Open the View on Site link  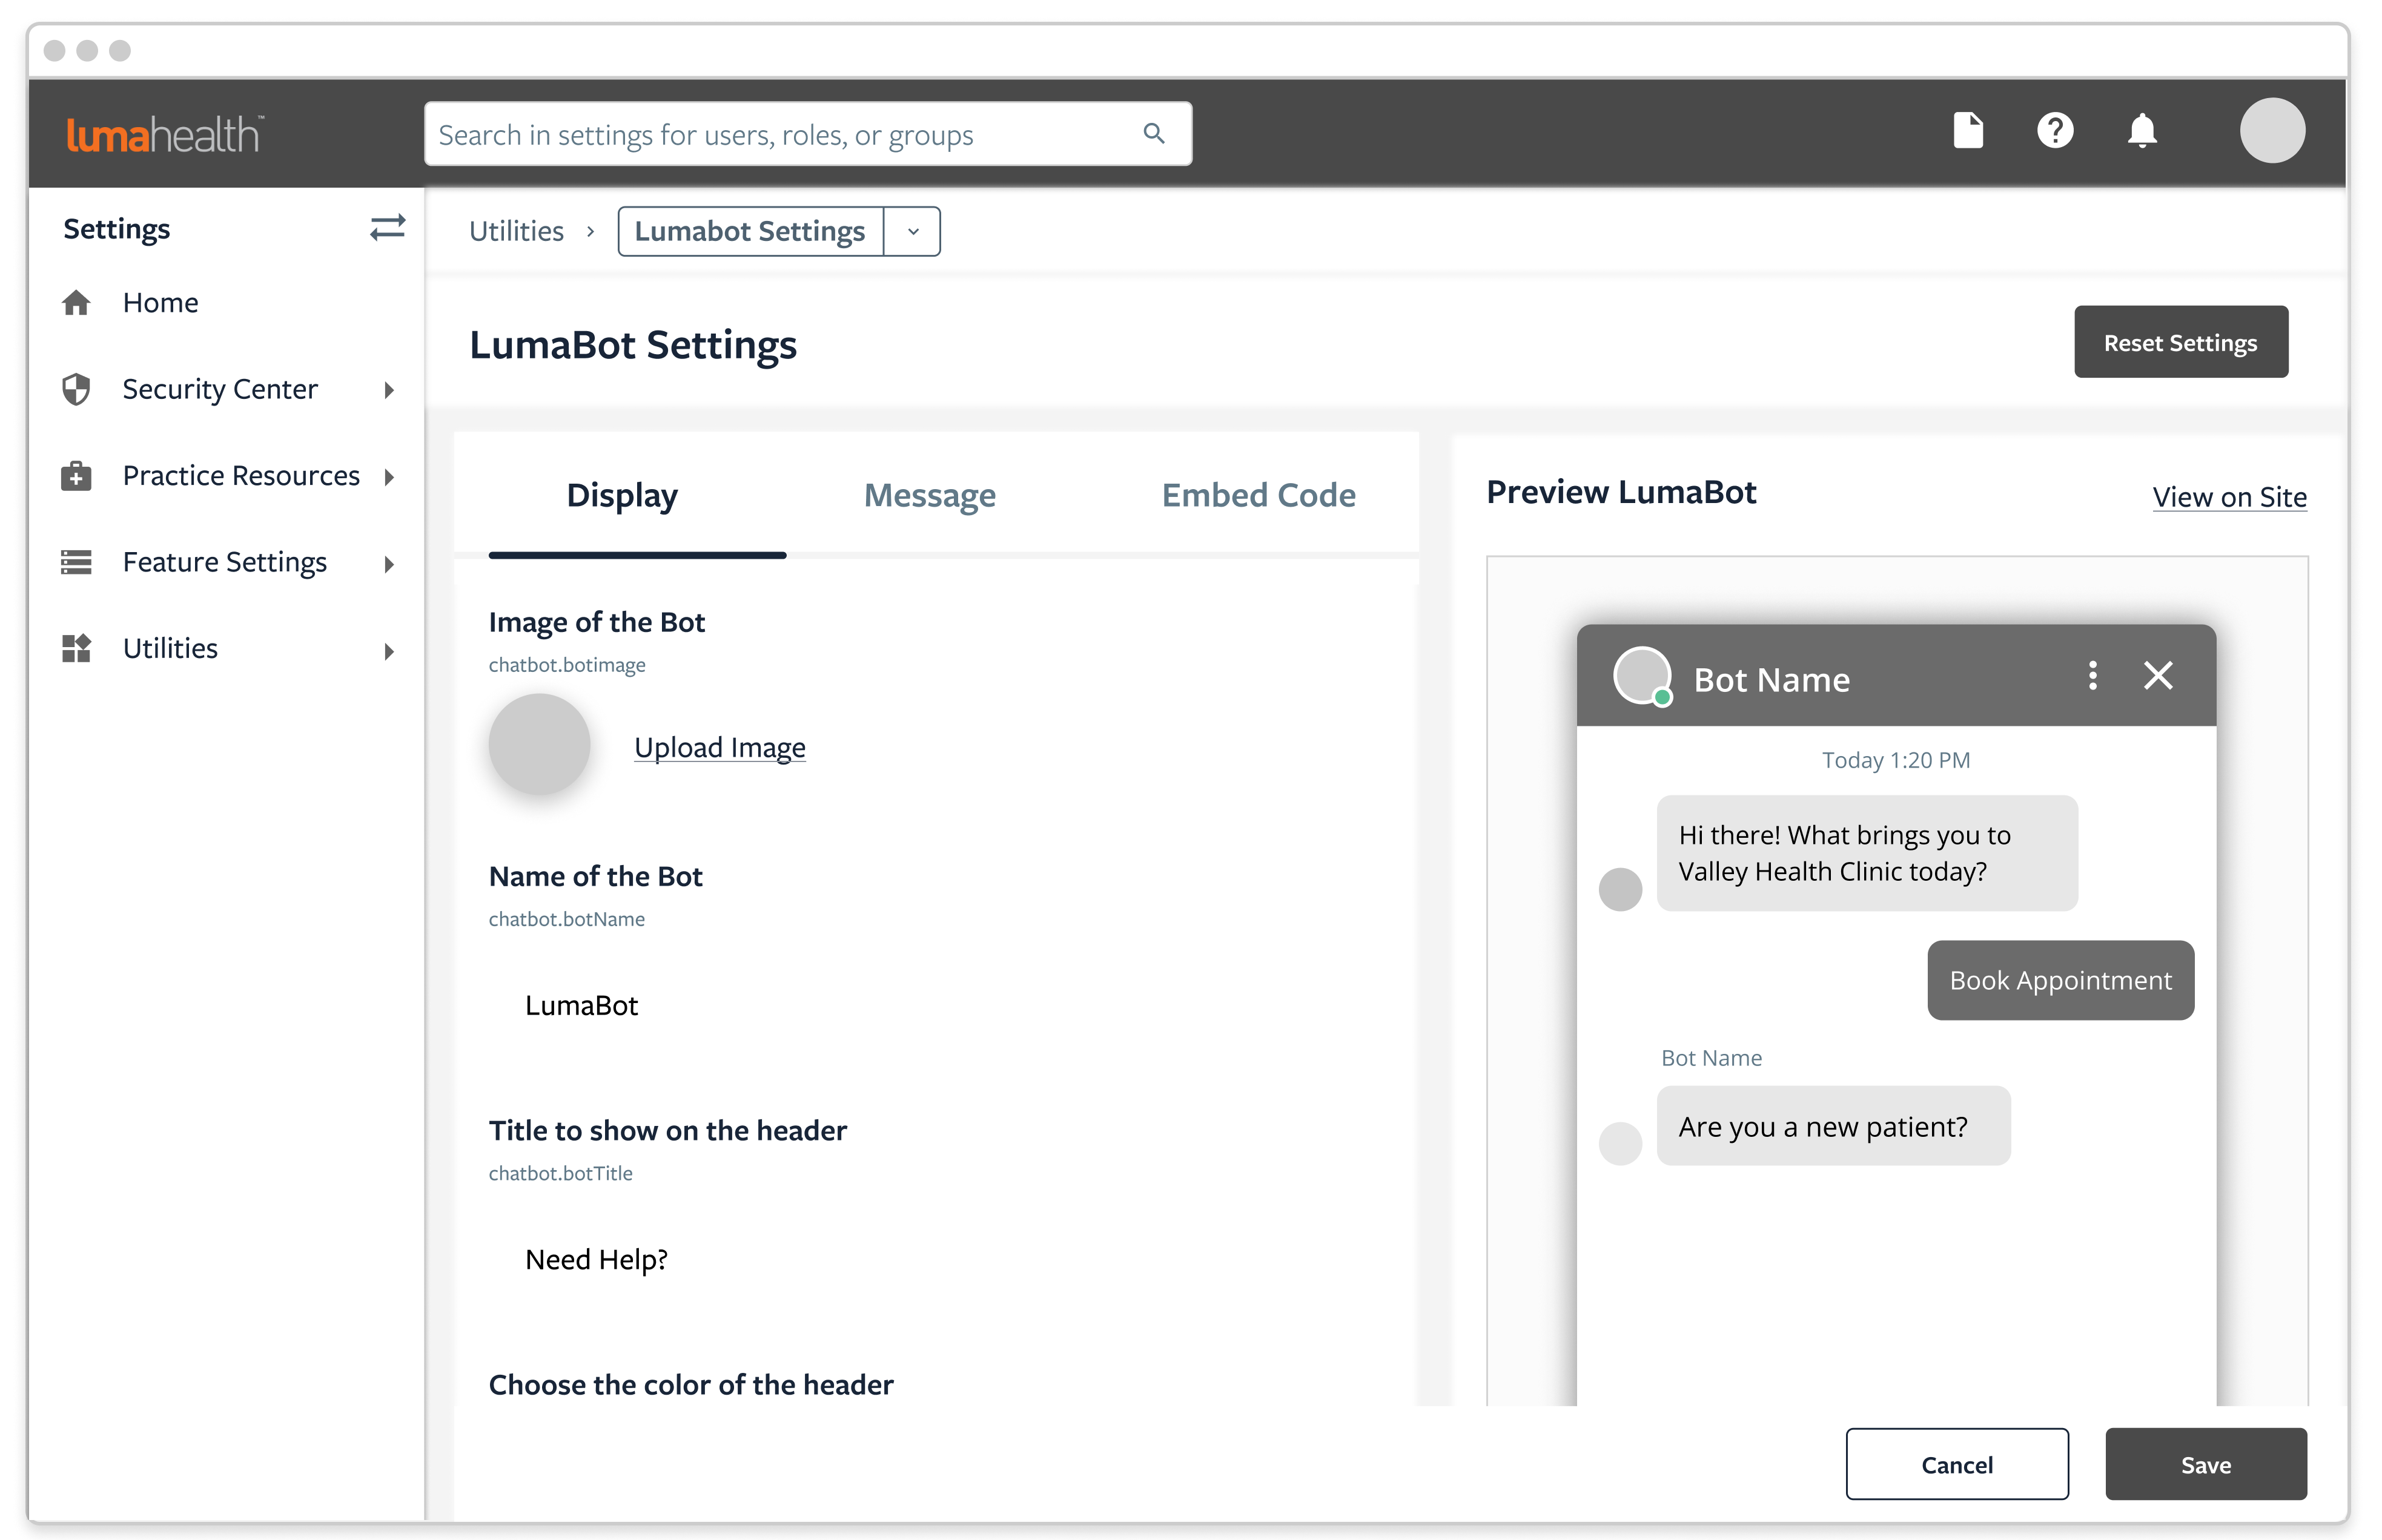click(x=2229, y=497)
